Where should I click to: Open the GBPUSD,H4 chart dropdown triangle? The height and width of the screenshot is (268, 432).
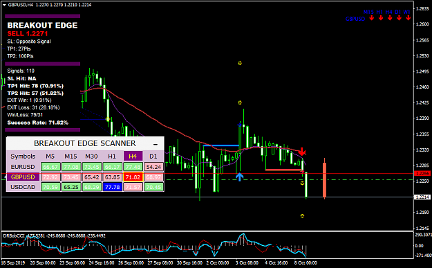(x=4, y=5)
